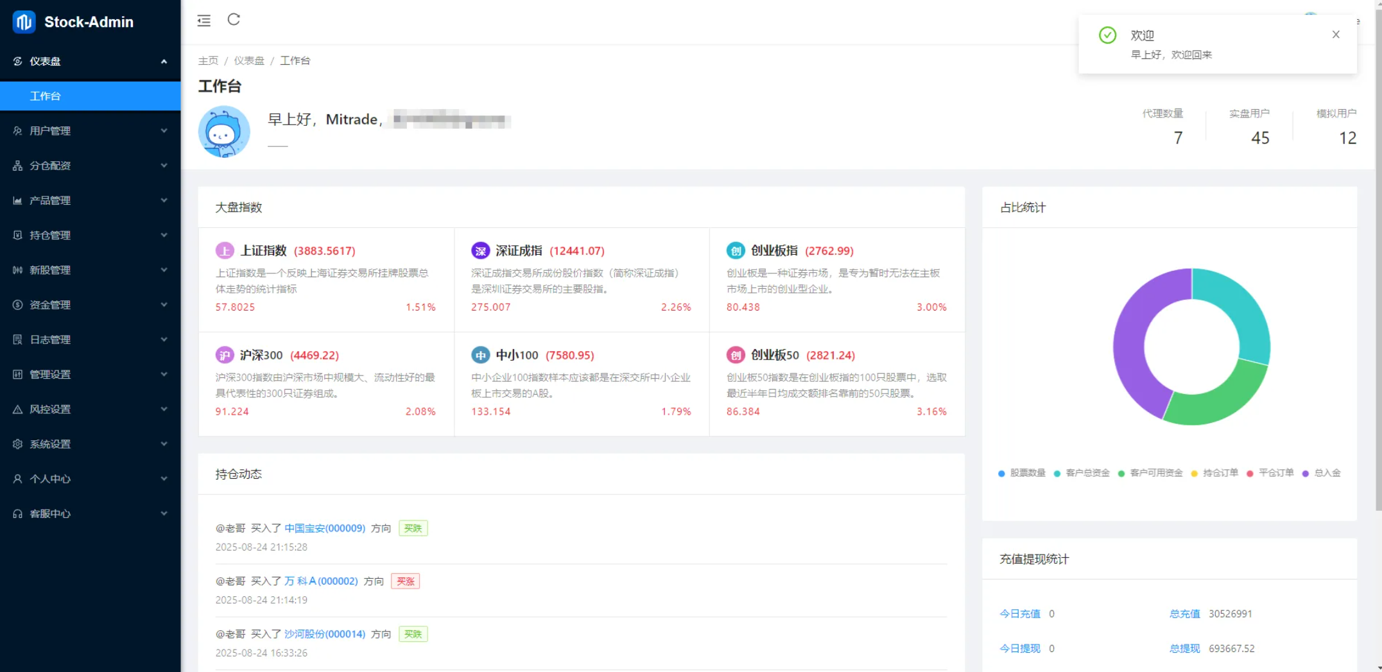Click the 深证成指 index badge icon

pos(480,251)
